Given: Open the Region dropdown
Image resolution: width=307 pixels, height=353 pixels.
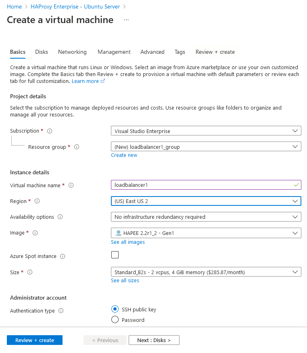Looking at the screenshot, I should 206,201.
